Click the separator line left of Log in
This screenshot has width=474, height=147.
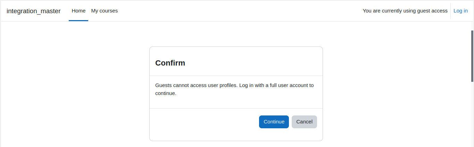(450, 11)
